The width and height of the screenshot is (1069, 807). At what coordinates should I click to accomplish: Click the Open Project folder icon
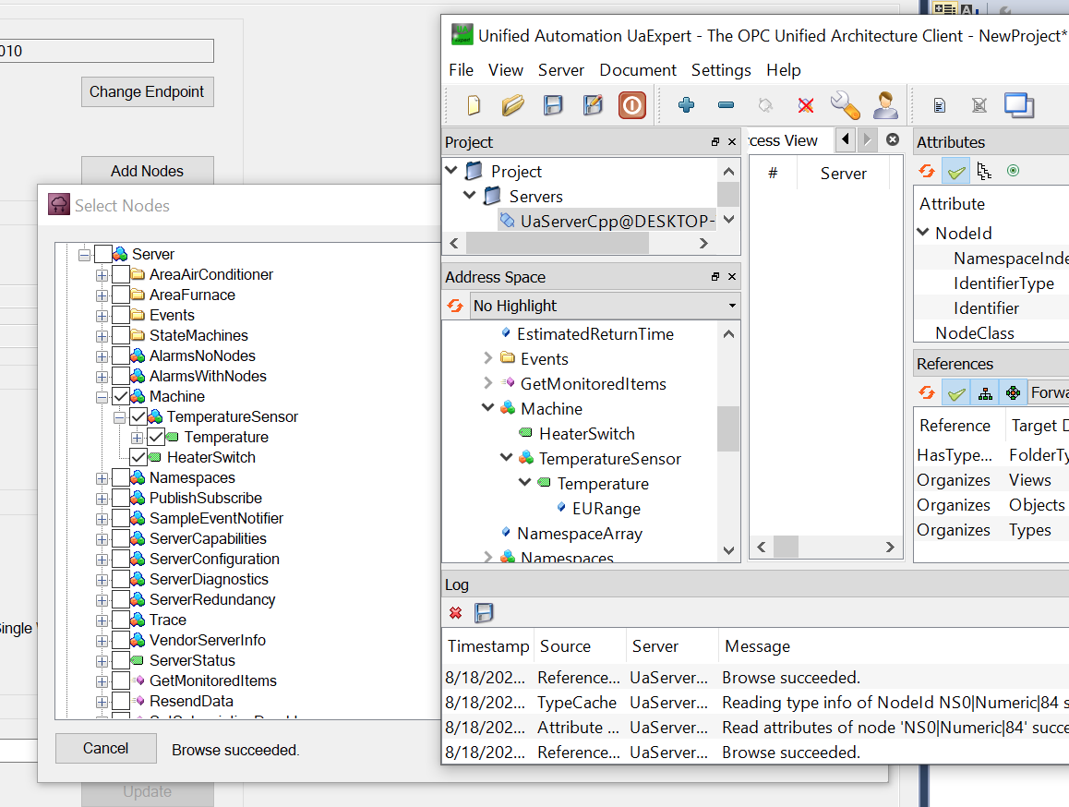click(512, 105)
